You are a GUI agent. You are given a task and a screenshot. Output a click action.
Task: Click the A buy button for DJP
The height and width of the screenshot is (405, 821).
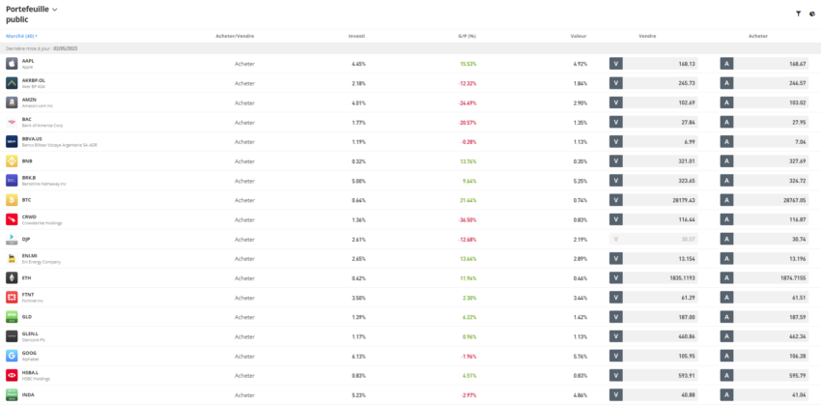[726, 239]
